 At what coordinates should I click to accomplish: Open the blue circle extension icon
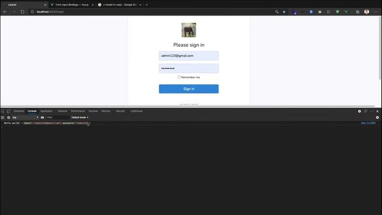coord(311,12)
